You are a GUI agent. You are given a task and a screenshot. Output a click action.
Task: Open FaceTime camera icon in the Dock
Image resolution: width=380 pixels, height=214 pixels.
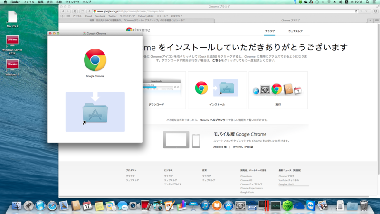point(134,206)
